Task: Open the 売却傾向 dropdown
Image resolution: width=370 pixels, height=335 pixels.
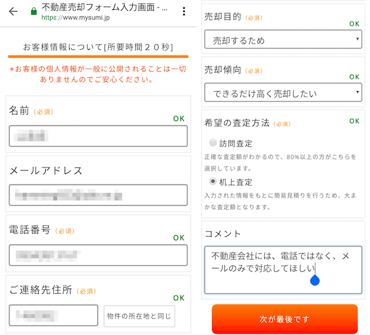Action: coord(283,92)
